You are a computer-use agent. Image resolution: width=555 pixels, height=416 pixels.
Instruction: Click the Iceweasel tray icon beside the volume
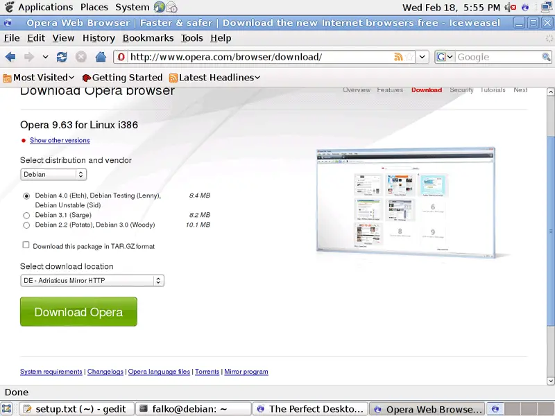click(x=525, y=7)
